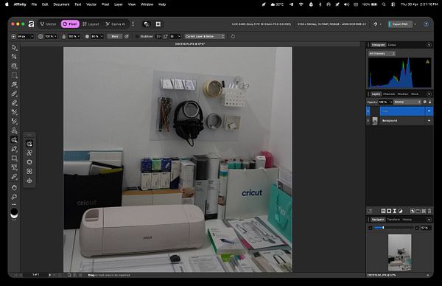Open the Layer menu in menu bar

click(119, 4)
